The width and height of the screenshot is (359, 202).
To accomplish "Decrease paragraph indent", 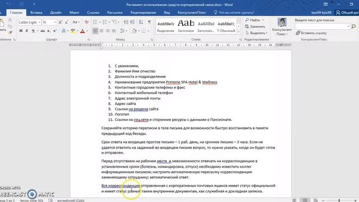I will (126, 22).
